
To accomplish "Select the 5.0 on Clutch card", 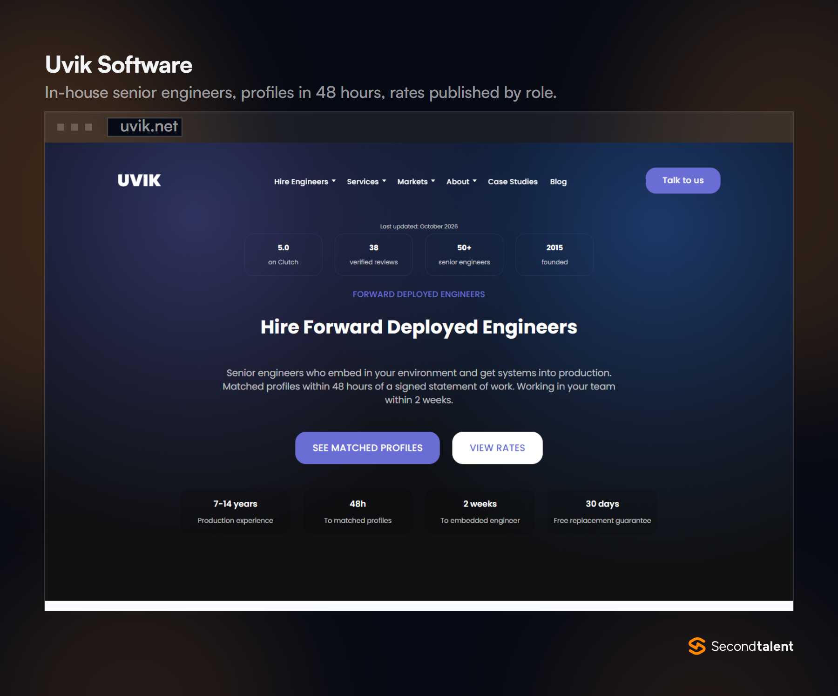I will point(283,254).
